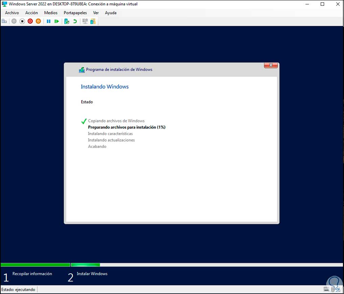The image size is (344, 294).
Task: Open the Portapapeles menu
Action: 75,13
